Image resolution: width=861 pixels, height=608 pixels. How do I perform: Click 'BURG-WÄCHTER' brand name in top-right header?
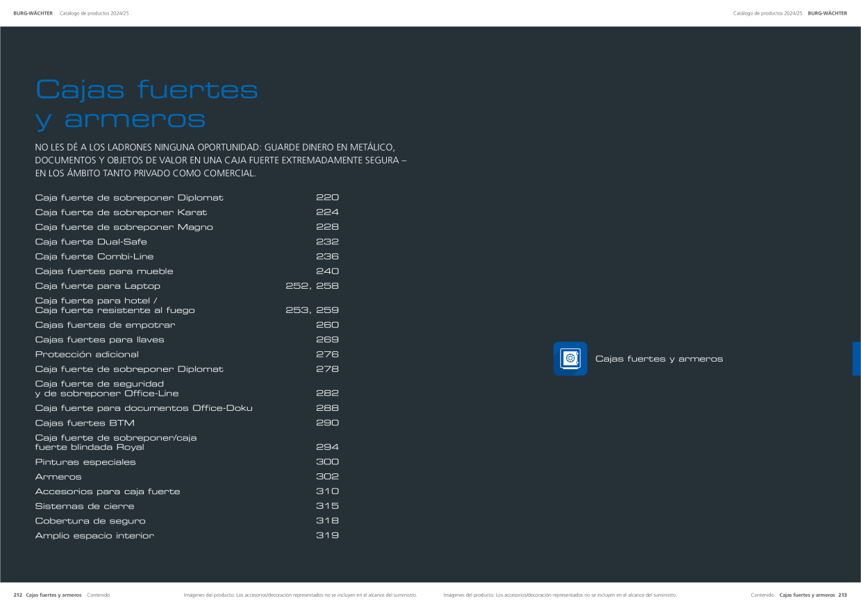point(828,13)
